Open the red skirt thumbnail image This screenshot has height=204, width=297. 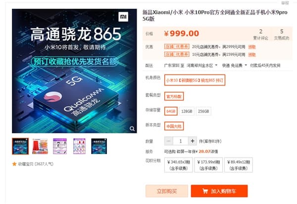pos(40,146)
